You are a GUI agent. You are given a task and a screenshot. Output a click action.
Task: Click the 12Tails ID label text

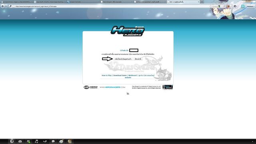(x=124, y=50)
